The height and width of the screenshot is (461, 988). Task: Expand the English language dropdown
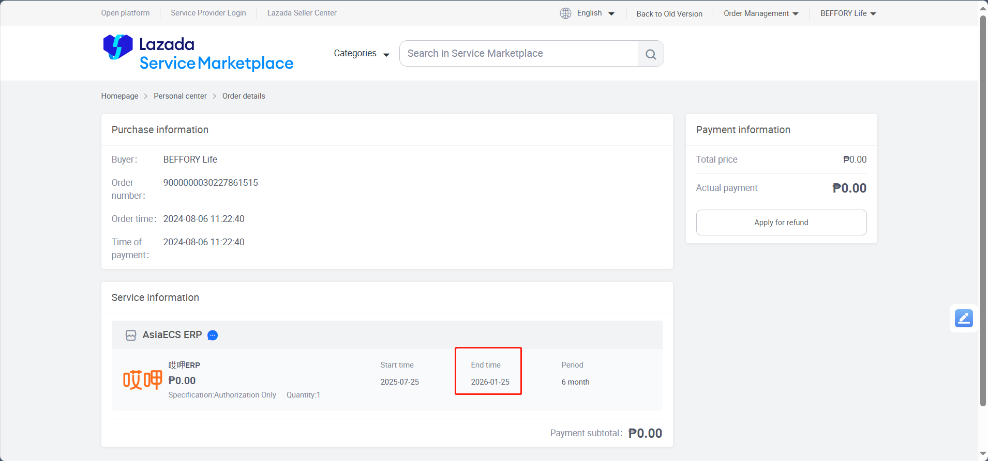(596, 13)
